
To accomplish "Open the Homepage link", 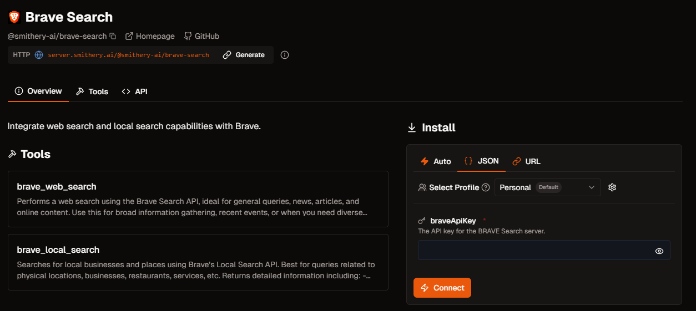I will coord(150,36).
